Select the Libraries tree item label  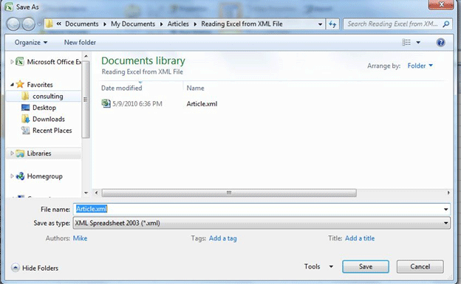[39, 153]
